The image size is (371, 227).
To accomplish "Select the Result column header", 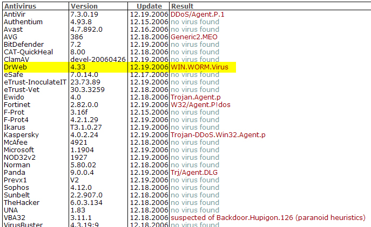I will (182, 6).
